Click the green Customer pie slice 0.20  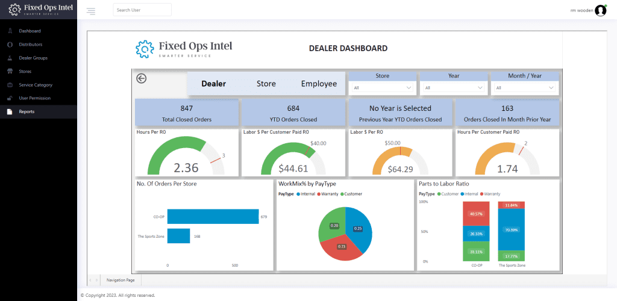(331, 224)
